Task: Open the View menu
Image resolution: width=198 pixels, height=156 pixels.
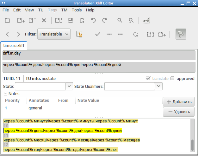Action: click(x=29, y=10)
